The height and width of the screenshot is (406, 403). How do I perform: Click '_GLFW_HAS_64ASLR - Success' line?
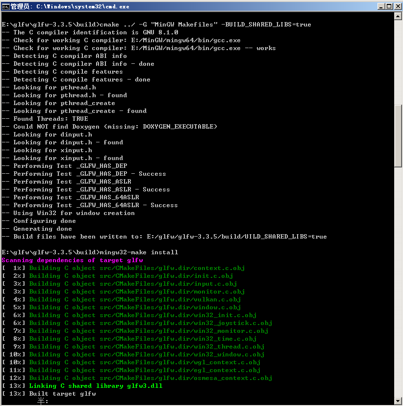[x=90, y=205]
